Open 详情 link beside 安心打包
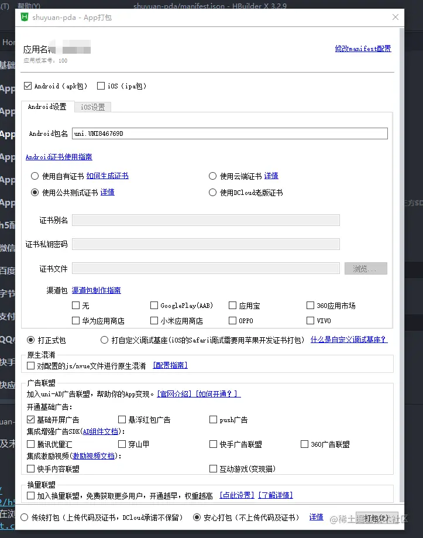The image size is (423, 538). click(316, 517)
